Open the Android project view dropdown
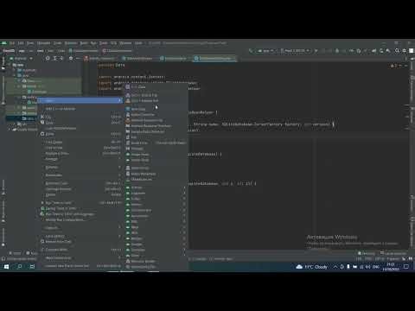The height and width of the screenshot is (311, 415). (22, 59)
